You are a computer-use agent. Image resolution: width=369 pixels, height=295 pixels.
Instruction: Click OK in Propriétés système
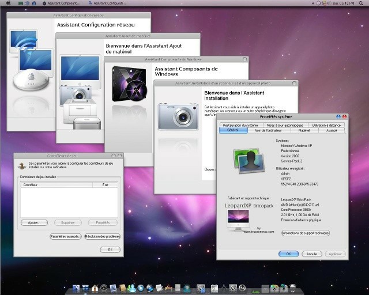coord(288,254)
